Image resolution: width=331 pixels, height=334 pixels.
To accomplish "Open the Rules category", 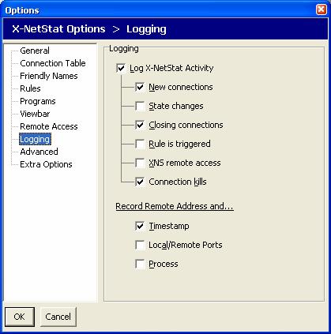I will tap(30, 88).
